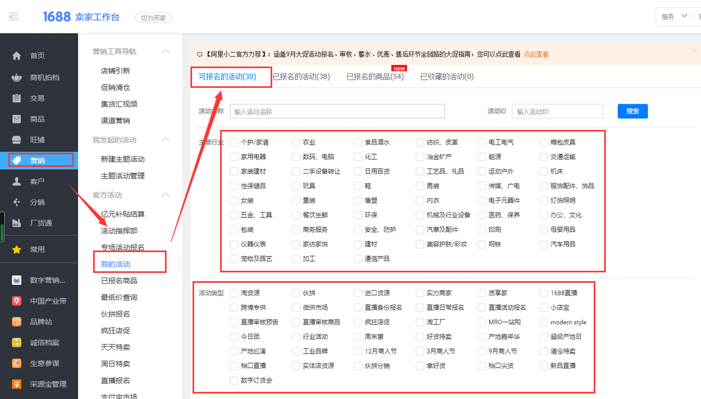This screenshot has height=399, width=701.
Task: Enable the 汽车用品 checkbox
Action: tap(544, 244)
